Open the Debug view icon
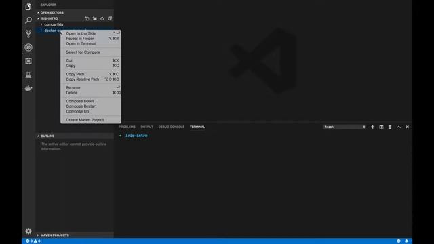Viewport: 434px width, 244px height. (x=28, y=47)
